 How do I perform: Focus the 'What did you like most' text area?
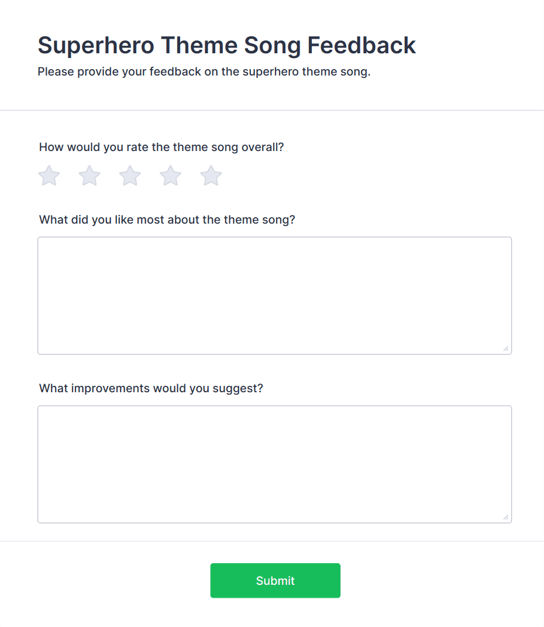[x=274, y=296]
